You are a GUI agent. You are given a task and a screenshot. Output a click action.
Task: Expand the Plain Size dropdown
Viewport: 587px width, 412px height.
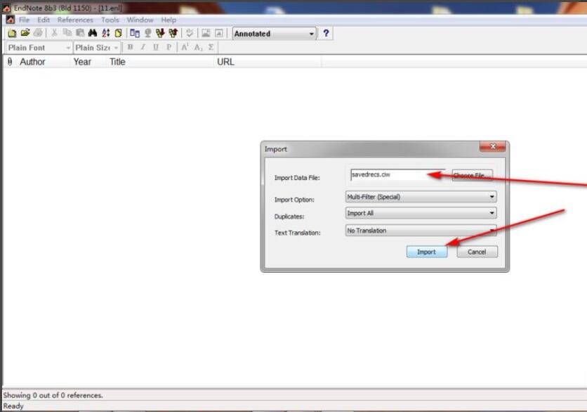[116, 48]
